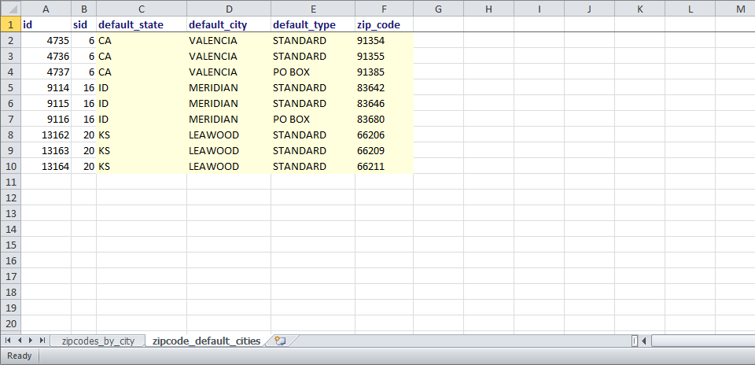The image size is (755, 365).
Task: Select the zipcode_default_cities sheet tab
Action: pyautogui.click(x=206, y=341)
